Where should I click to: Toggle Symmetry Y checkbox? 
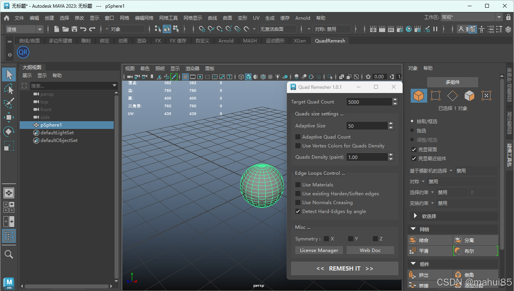tap(351, 239)
